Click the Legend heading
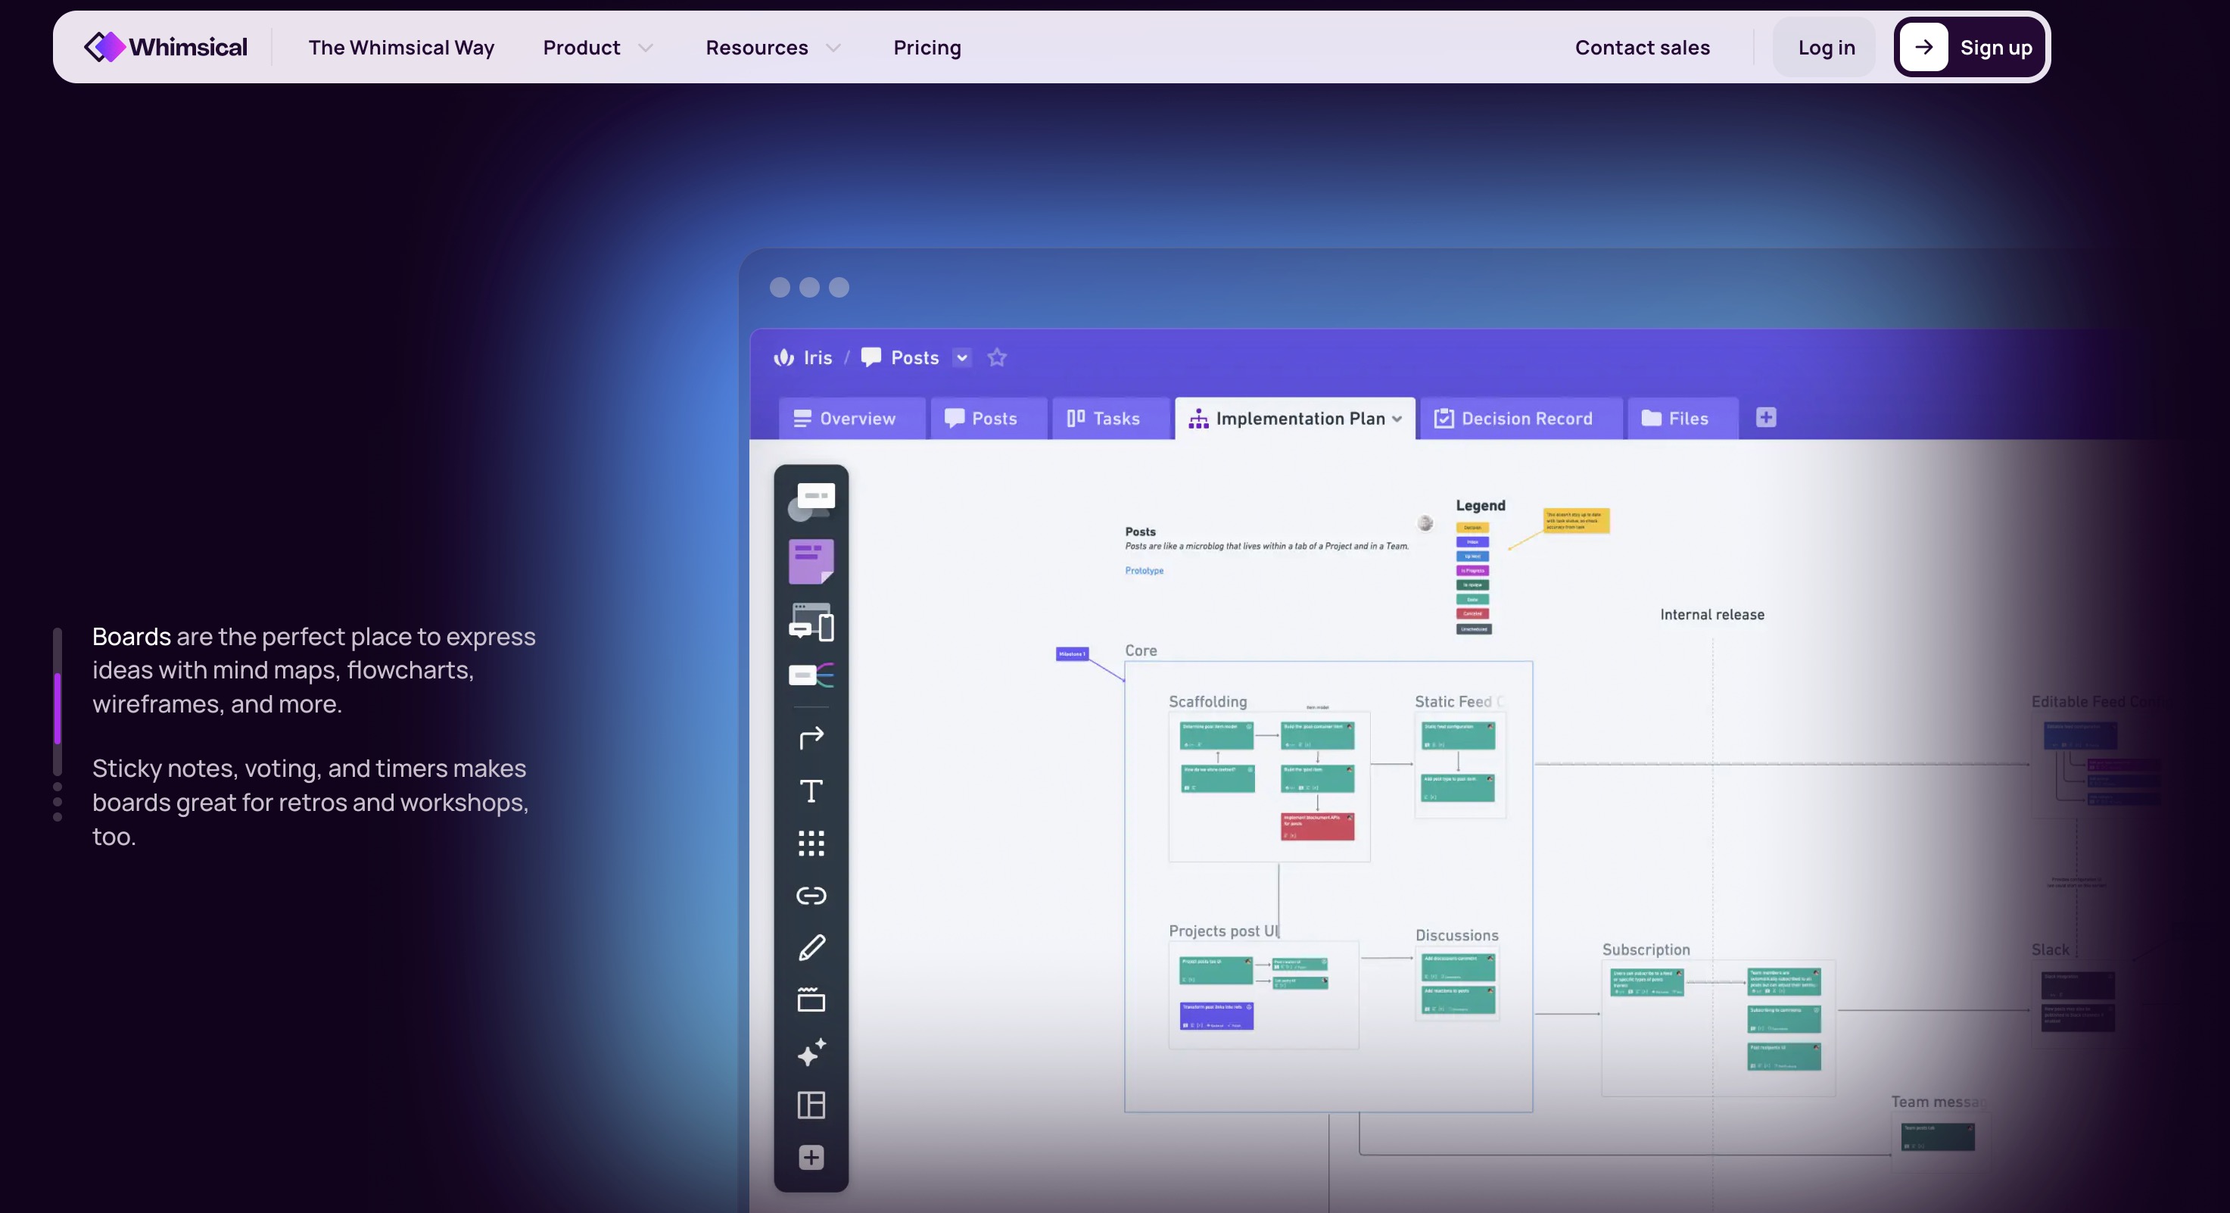 (1479, 506)
